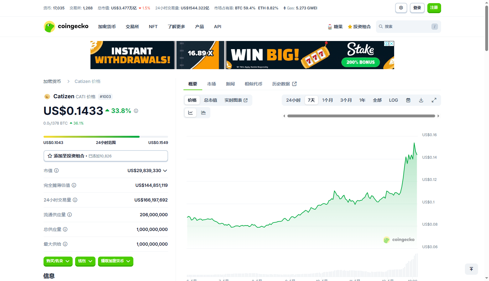Click scroll-to-top arrow button
Image resolution: width=489 pixels, height=281 pixels.
coord(471,269)
